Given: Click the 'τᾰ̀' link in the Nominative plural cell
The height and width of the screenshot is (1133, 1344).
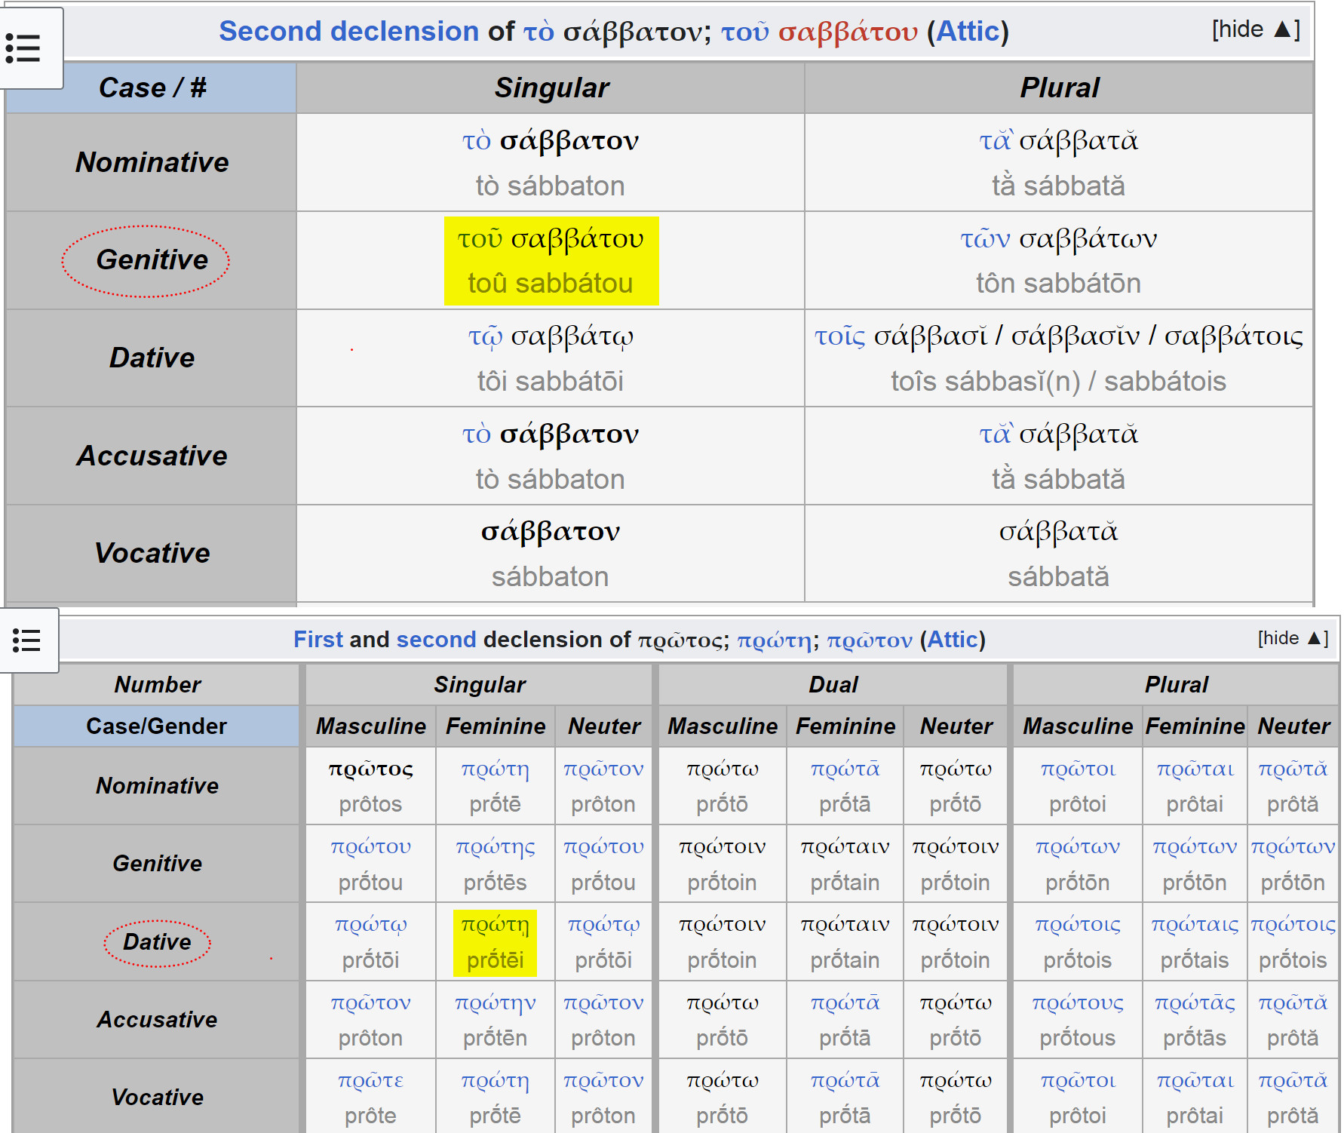Looking at the screenshot, I should point(996,140).
